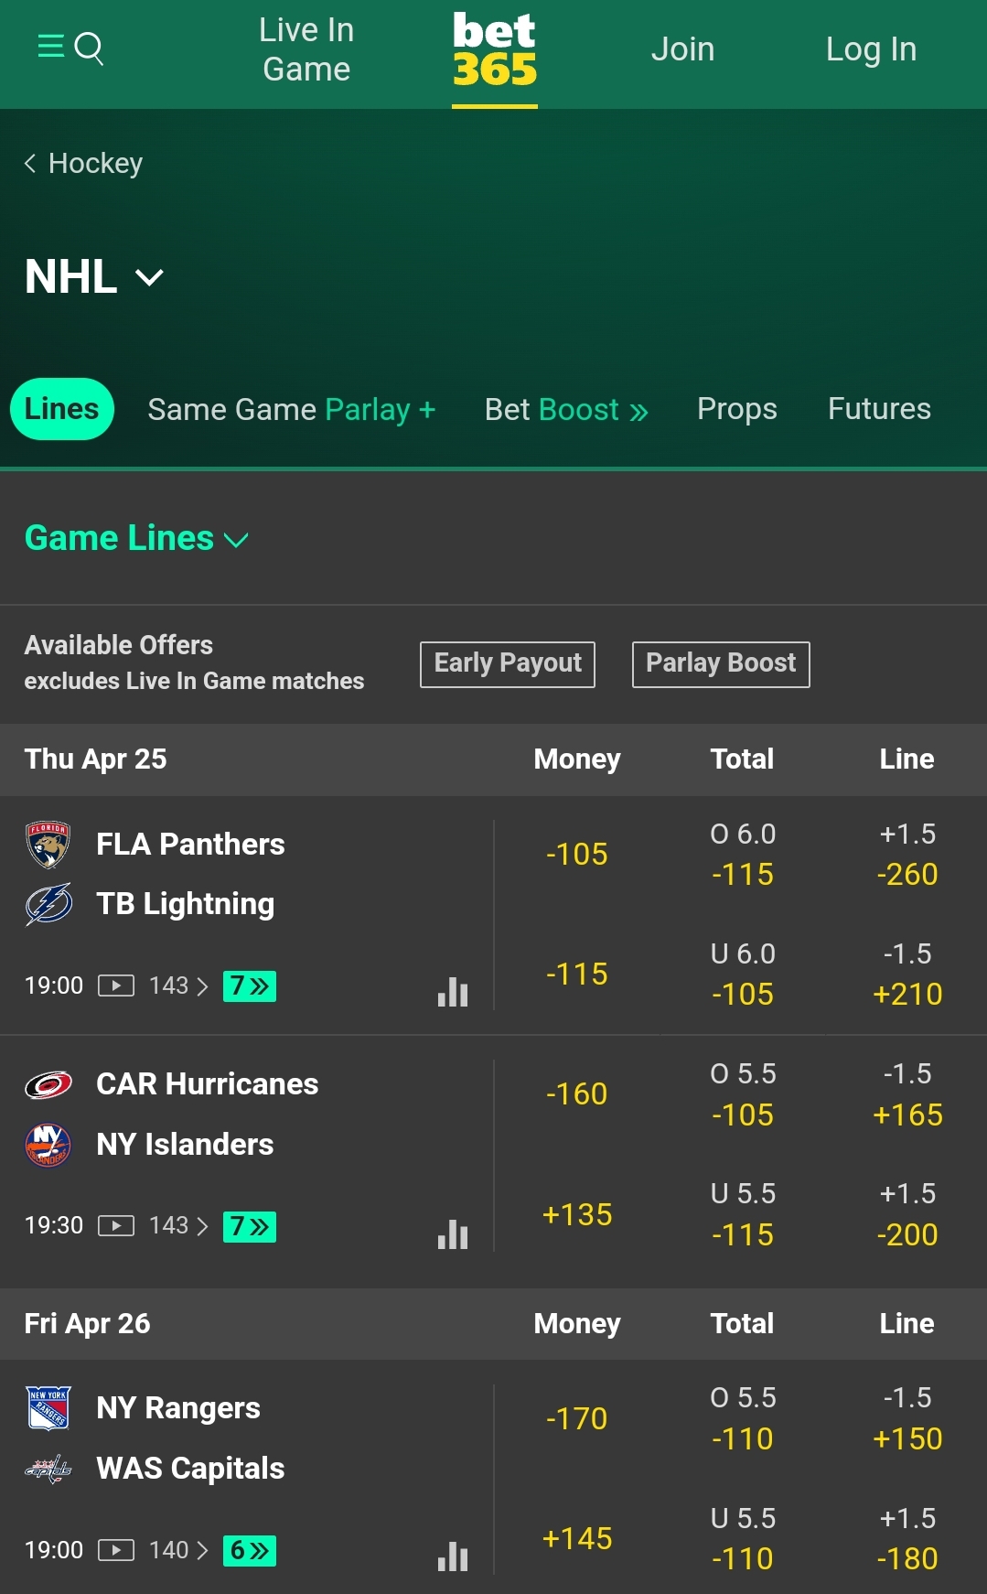Image resolution: width=987 pixels, height=1594 pixels.
Task: Click the TB Lightning team logo
Action: (47, 903)
